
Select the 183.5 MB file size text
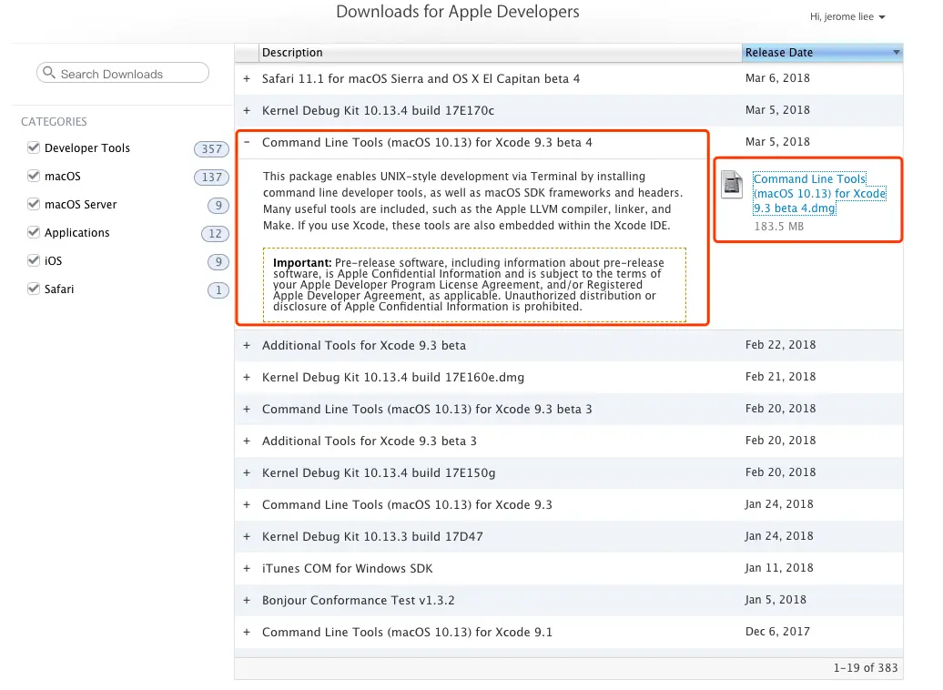(x=779, y=226)
